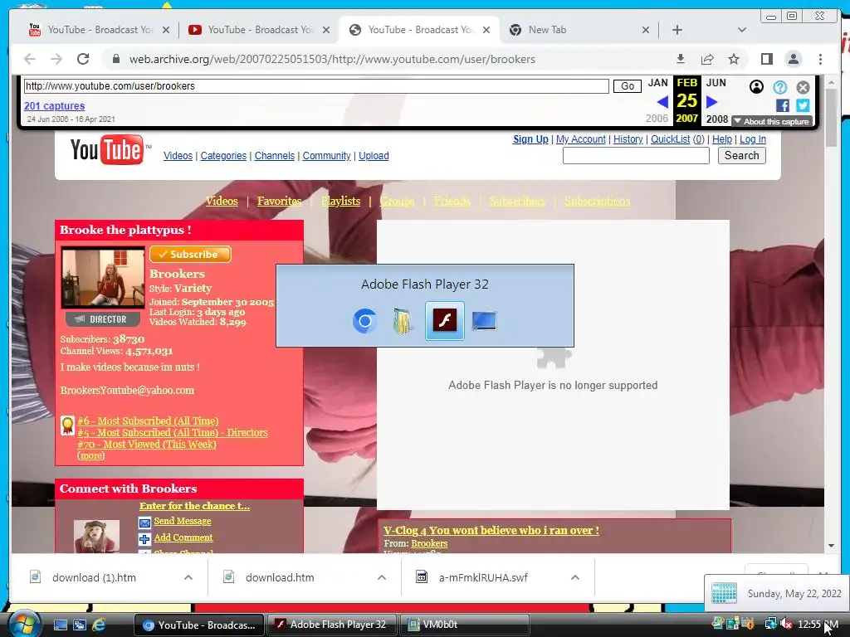This screenshot has width=850, height=637.
Task: Click the Send Message link
Action: point(182,521)
